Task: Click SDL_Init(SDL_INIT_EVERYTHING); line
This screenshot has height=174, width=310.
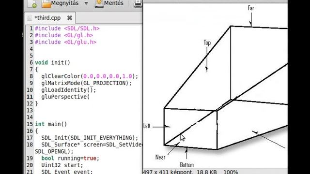Action: tap(90, 138)
